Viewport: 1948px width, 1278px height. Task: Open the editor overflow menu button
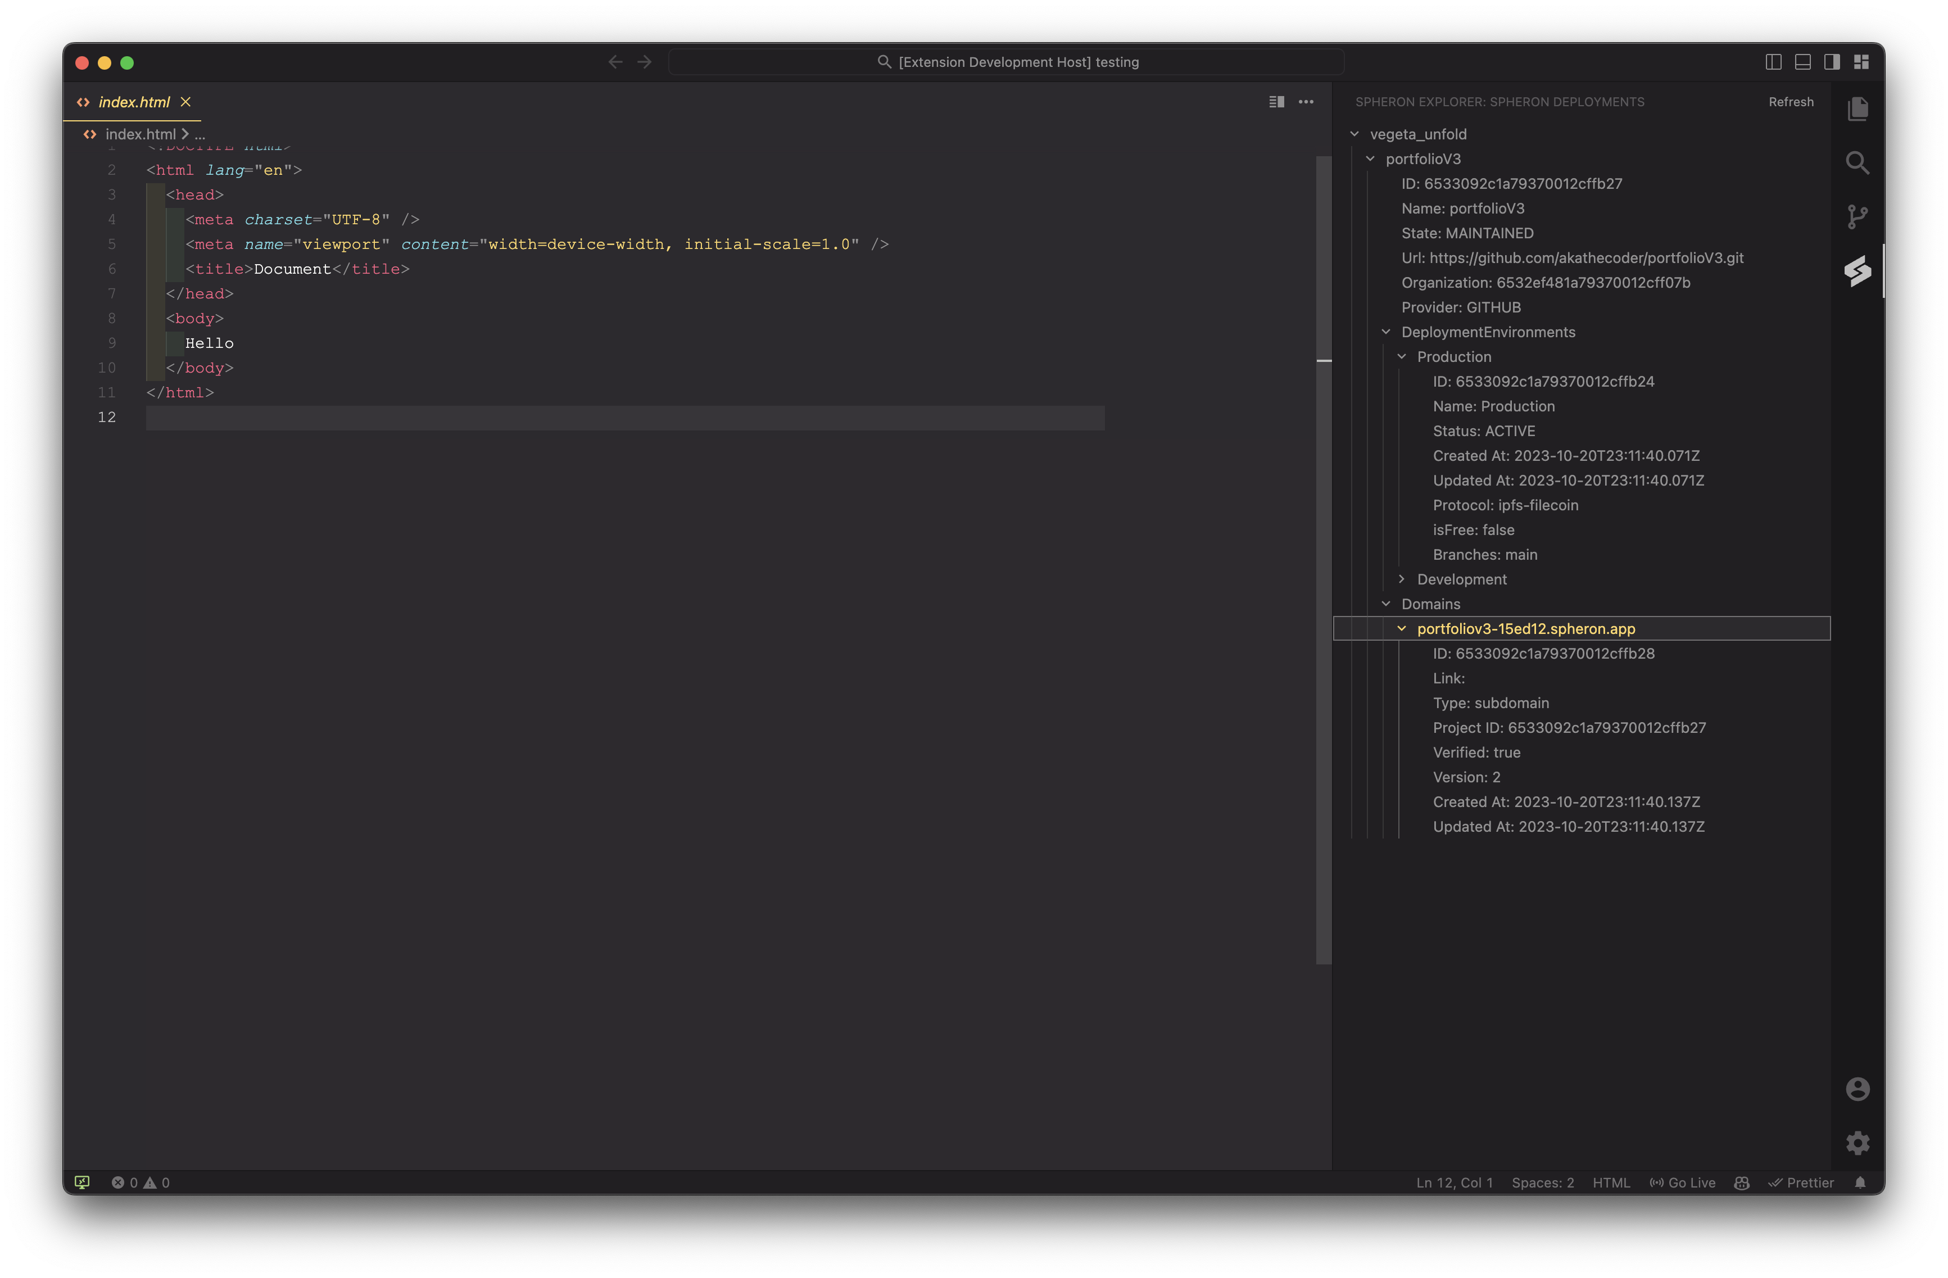pyautogui.click(x=1306, y=101)
